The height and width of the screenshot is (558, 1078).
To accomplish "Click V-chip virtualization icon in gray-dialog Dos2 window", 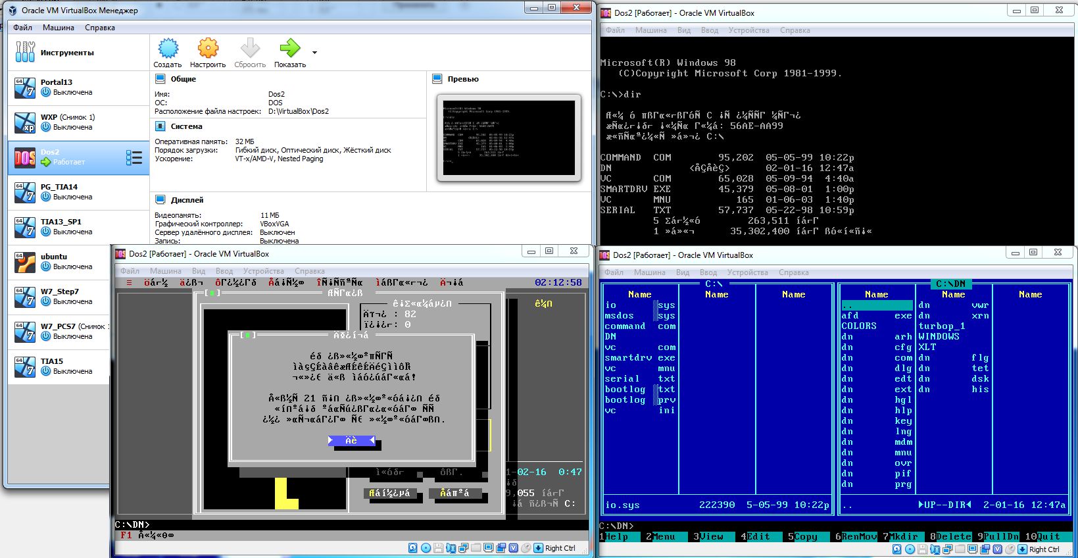I will 513,548.
